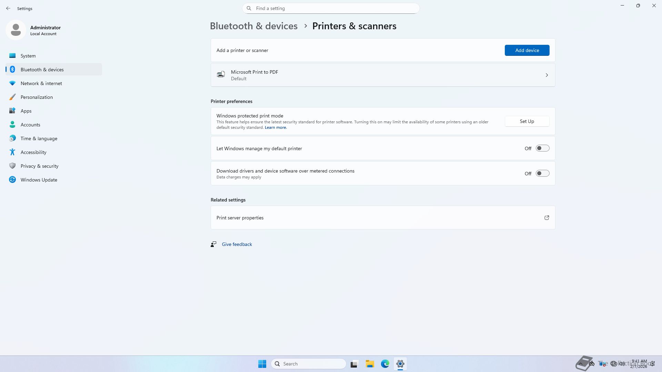Screen dimensions: 662x372
Task: Click the Find a setting search box
Action: tap(331, 8)
